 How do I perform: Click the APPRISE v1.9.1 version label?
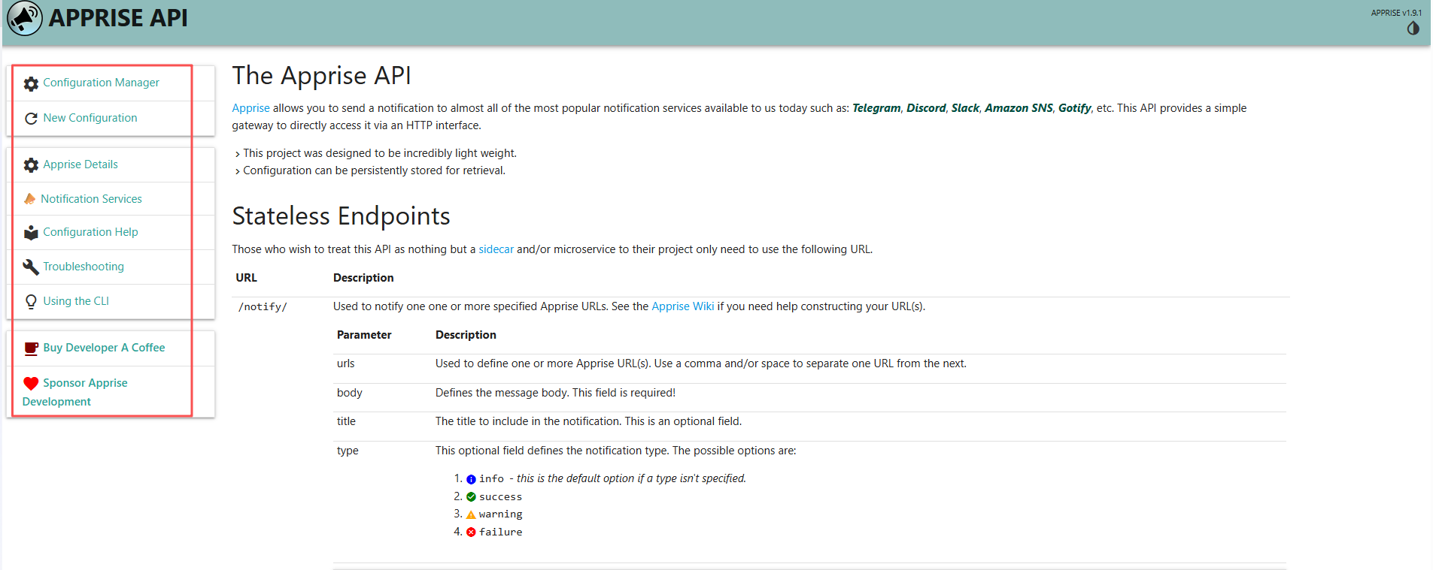coord(1396,13)
